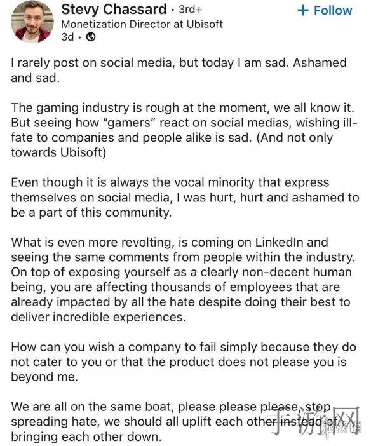Viewport: 371px width, 446px height.
Task: Click the final line "bringing each other down."
Action: click(86, 436)
